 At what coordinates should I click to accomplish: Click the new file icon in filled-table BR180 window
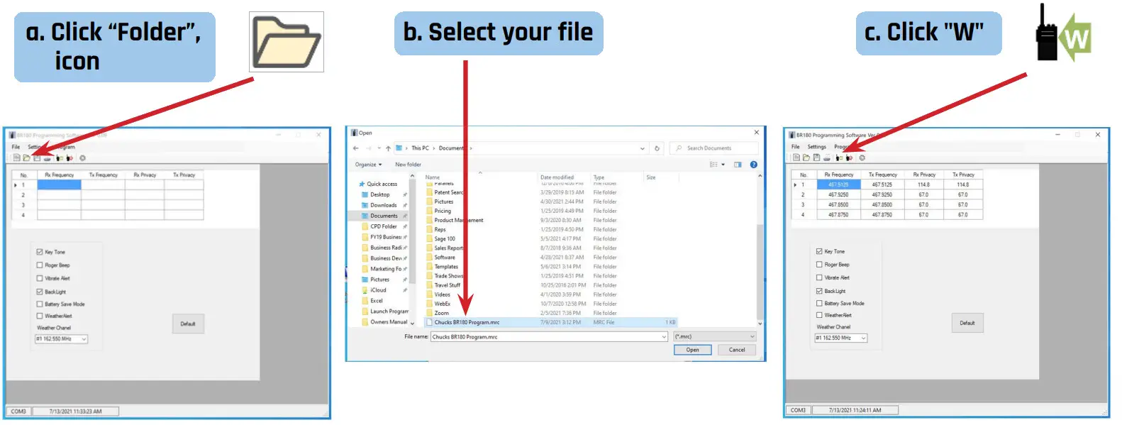pos(796,158)
